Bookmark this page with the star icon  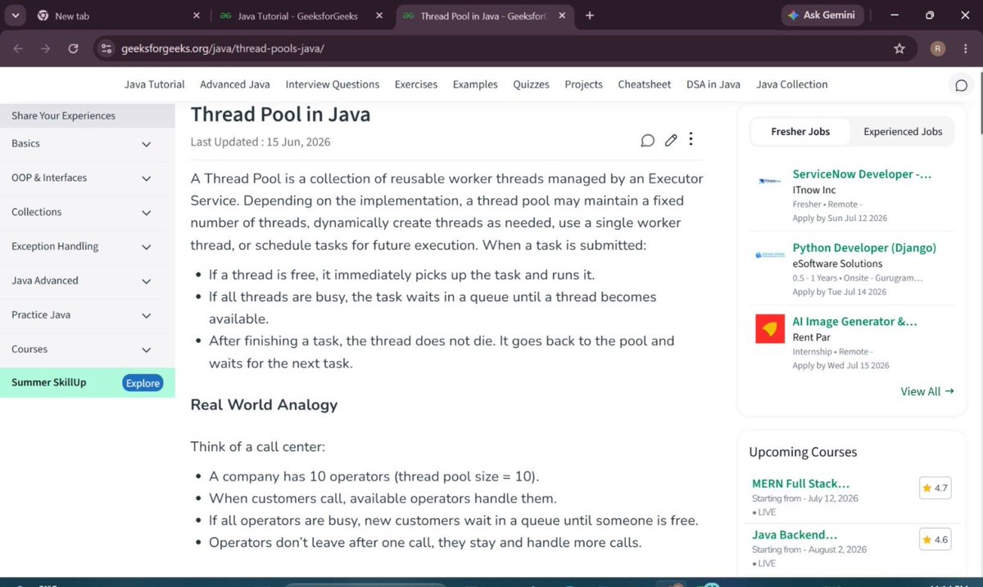click(899, 48)
